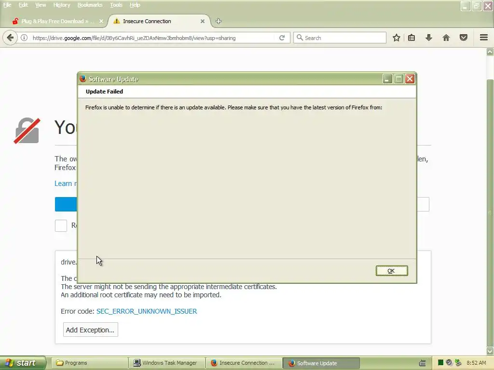Close the Insecure Connection tab
The height and width of the screenshot is (370, 494).
[203, 21]
